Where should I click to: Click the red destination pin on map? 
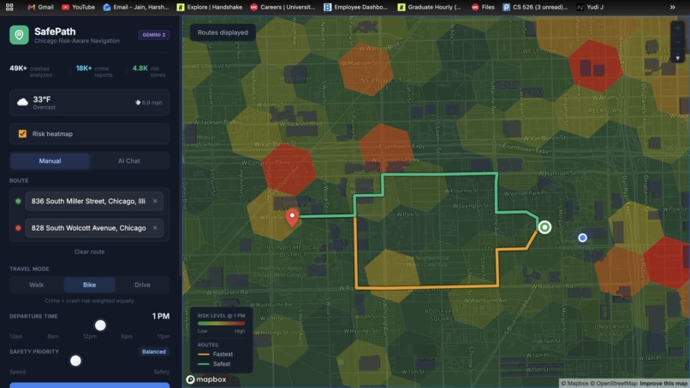[x=292, y=218]
